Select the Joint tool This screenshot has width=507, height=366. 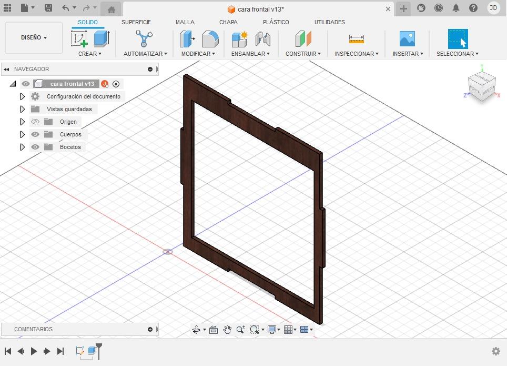(x=262, y=39)
